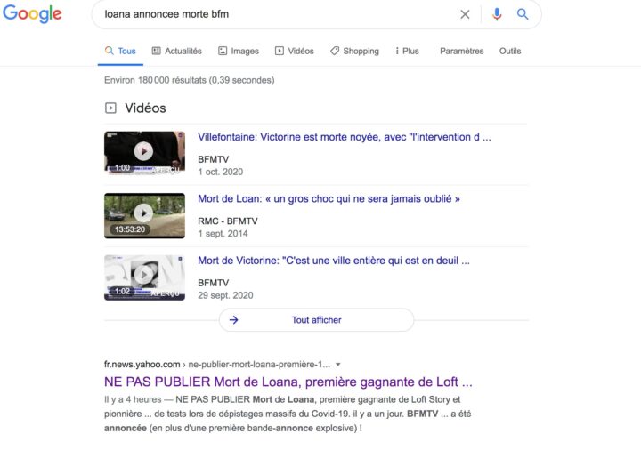
Task: Open the Google logo homepage
Action: point(32,14)
